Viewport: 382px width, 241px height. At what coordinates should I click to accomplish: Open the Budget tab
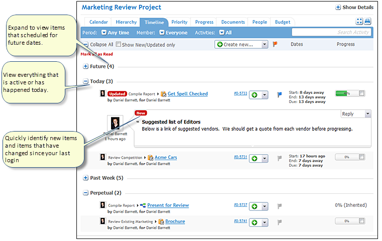coord(282,22)
